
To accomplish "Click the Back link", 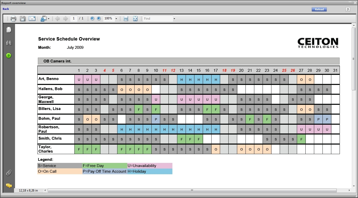I will tap(6, 9).
